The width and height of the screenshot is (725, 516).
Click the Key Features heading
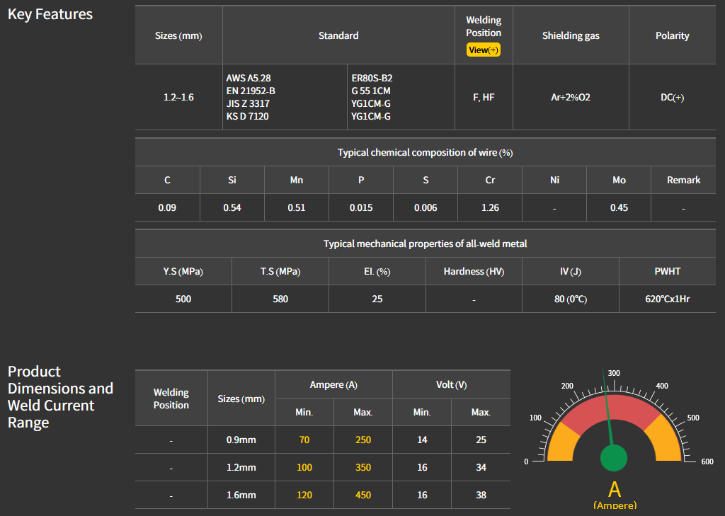(x=50, y=14)
